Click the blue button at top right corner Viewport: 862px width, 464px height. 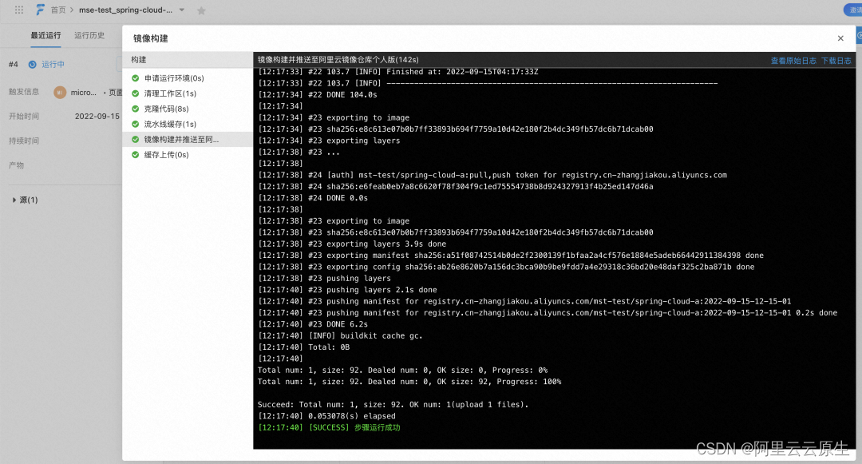point(852,10)
